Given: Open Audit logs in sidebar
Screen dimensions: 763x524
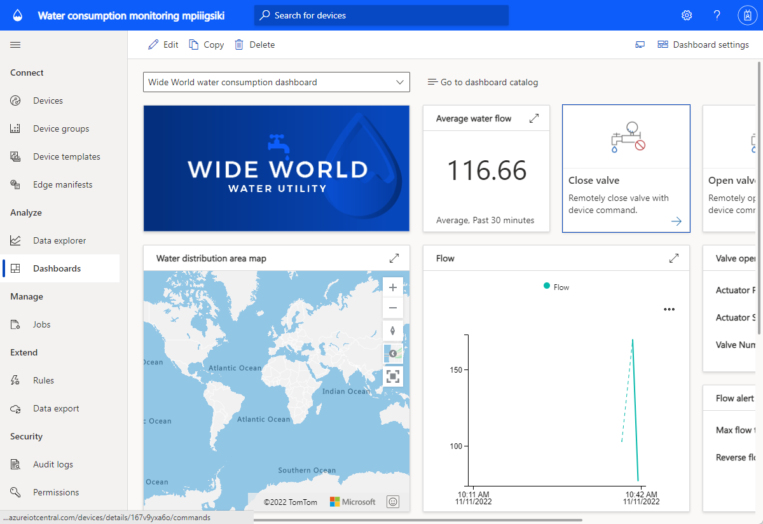Looking at the screenshot, I should click(x=60, y=464).
